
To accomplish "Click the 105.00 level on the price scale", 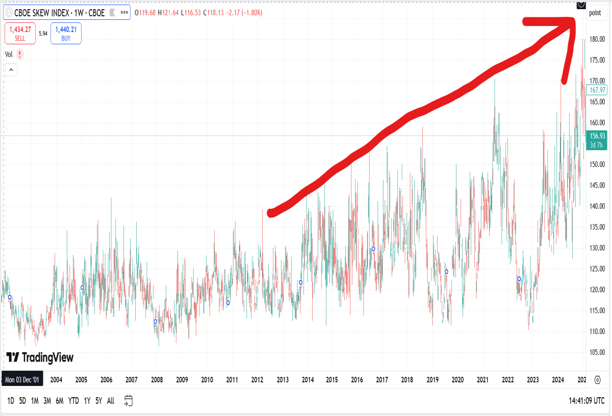I will coord(597,352).
